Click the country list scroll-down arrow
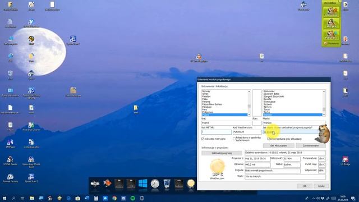 (x=249, y=114)
